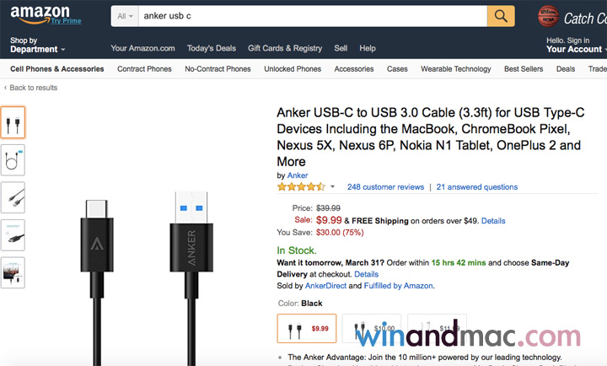Go to the Unlocked Phones category tab
The height and width of the screenshot is (366, 607).
[x=293, y=69]
